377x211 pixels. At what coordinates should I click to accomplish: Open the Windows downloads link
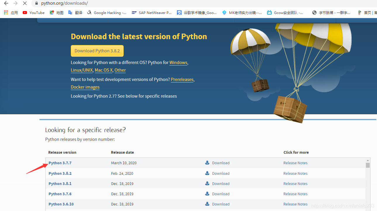coord(178,63)
